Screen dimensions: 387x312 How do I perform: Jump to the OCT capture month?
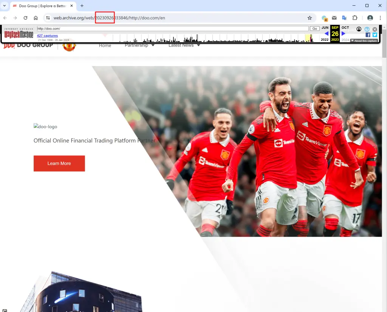pyautogui.click(x=345, y=28)
